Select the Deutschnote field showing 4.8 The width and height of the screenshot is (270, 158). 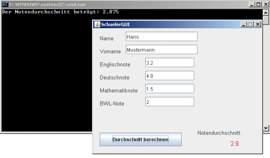click(169, 76)
